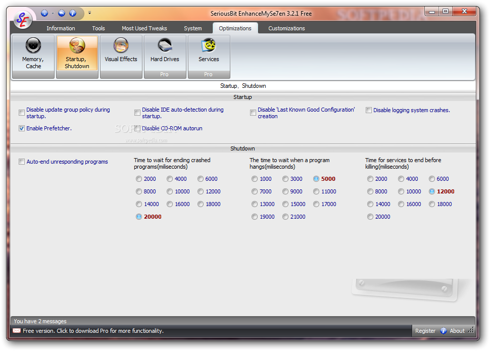Set program hang wait time to 17000
The height and width of the screenshot is (351, 490).
(316, 204)
